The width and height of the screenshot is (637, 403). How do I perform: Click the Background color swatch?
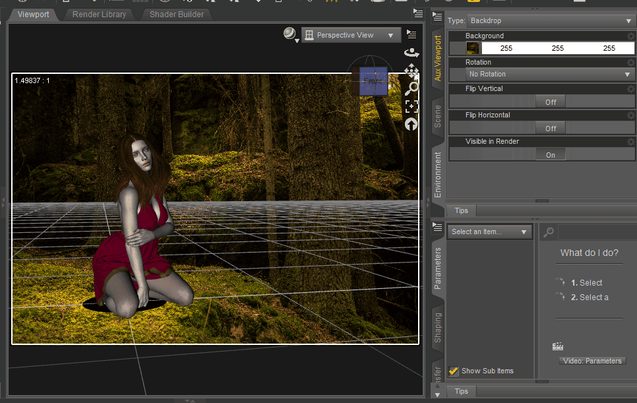[x=473, y=47]
